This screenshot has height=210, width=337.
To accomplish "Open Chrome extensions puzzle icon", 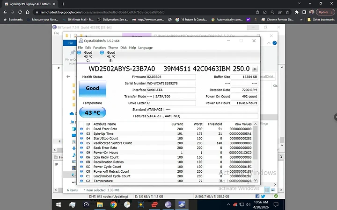I will (297, 12).
